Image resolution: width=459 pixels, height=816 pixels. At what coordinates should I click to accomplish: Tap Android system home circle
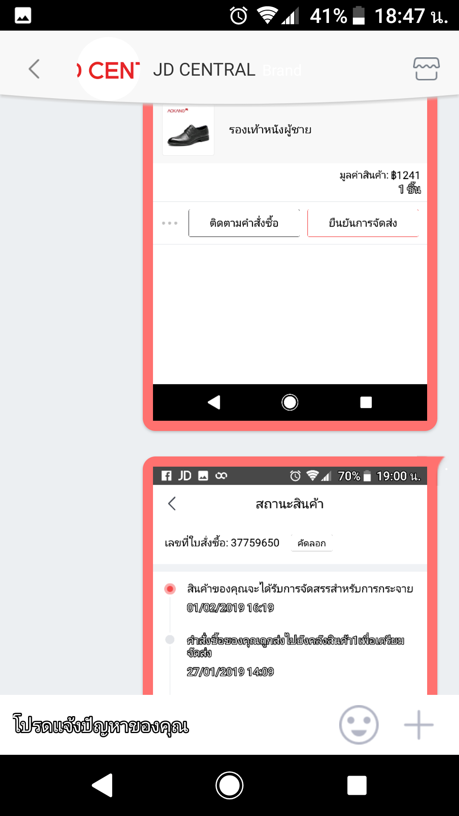tap(229, 785)
